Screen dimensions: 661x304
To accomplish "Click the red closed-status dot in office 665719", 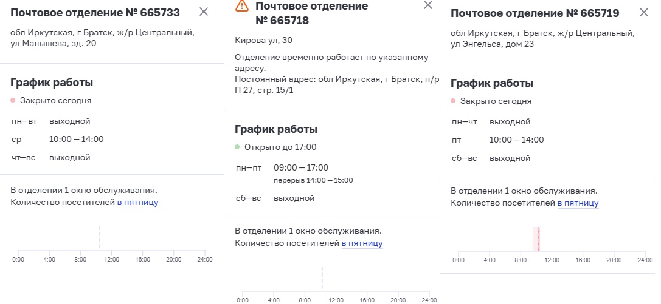I will [x=453, y=101].
